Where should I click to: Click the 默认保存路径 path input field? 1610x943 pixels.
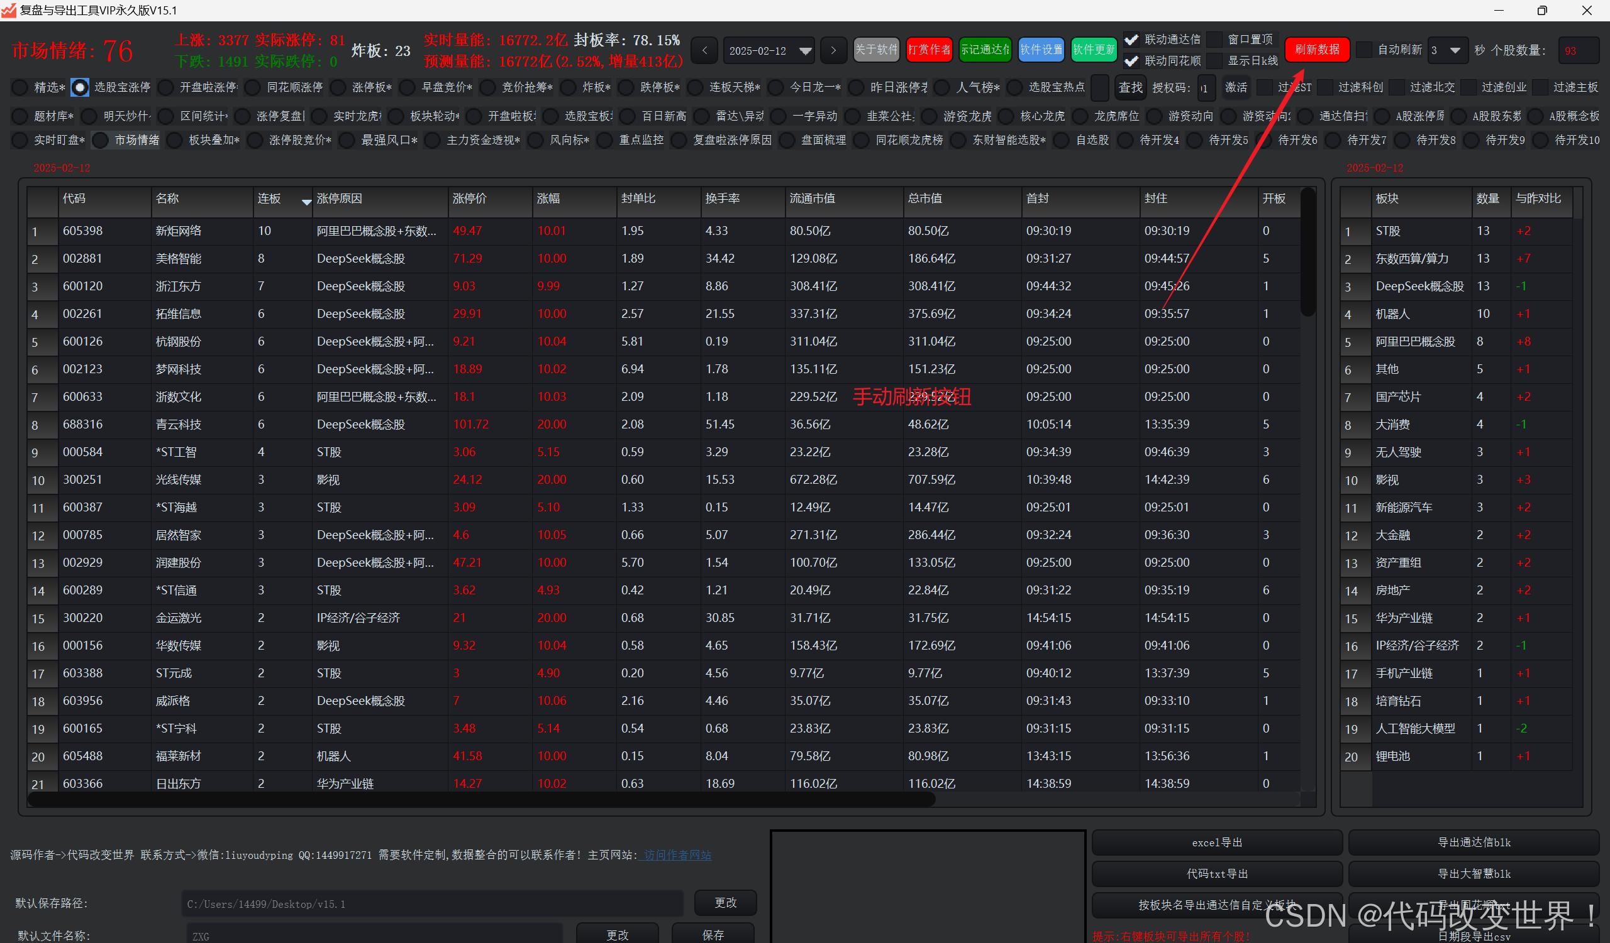pos(432,903)
